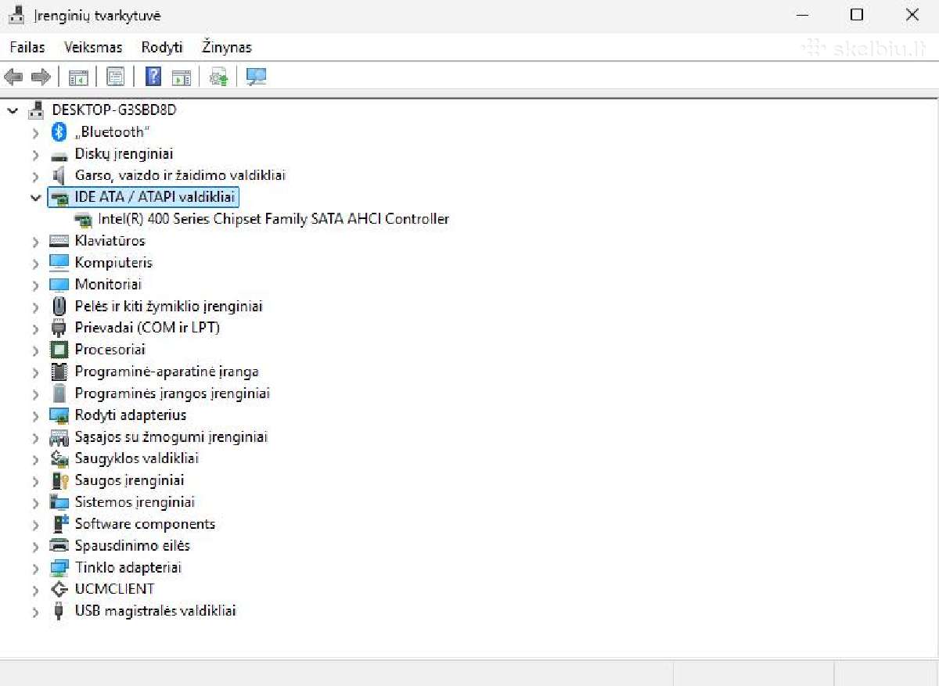Expand the Procesoriai category arrow
Image resolution: width=939 pixels, height=686 pixels.
(x=35, y=350)
